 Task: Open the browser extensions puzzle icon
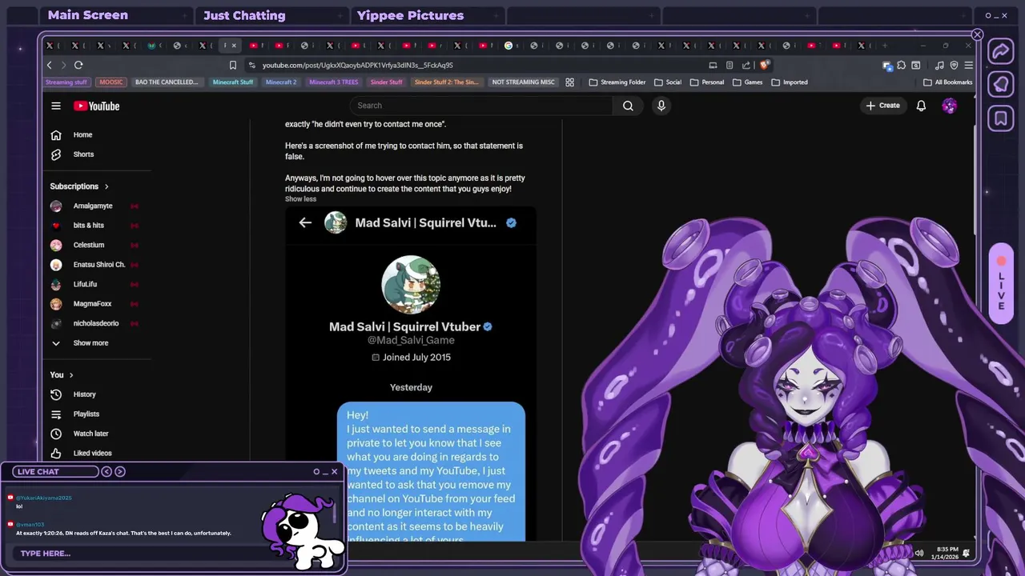pyautogui.click(x=902, y=66)
